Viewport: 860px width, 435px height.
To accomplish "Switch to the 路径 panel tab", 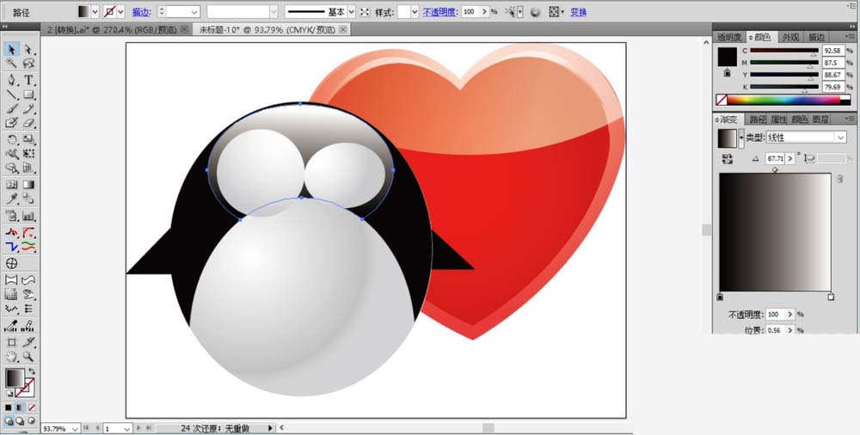I will [758, 119].
